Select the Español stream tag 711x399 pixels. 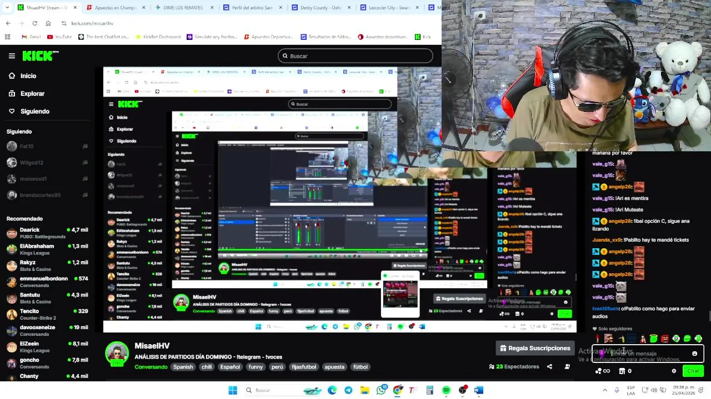pyautogui.click(x=230, y=367)
